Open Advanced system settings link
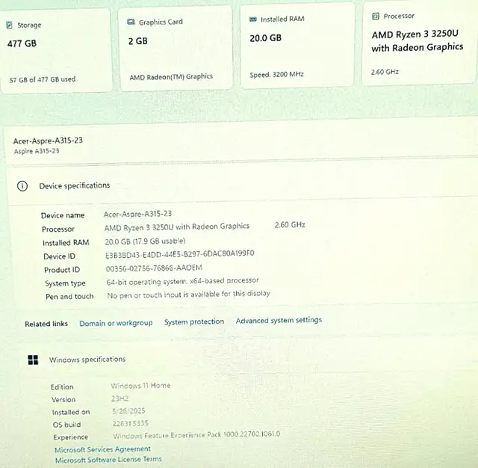 [x=279, y=320]
